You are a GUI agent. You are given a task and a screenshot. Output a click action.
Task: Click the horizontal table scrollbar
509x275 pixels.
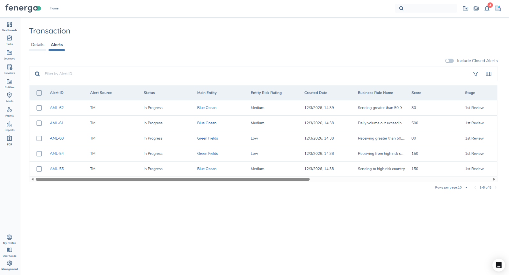click(172, 179)
